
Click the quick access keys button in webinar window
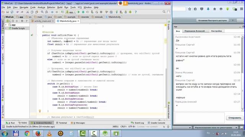coord(212,21)
